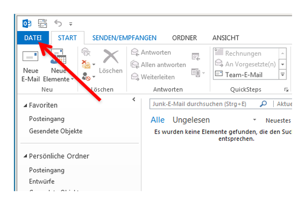Collapse the Favoriten group

(x=25, y=106)
